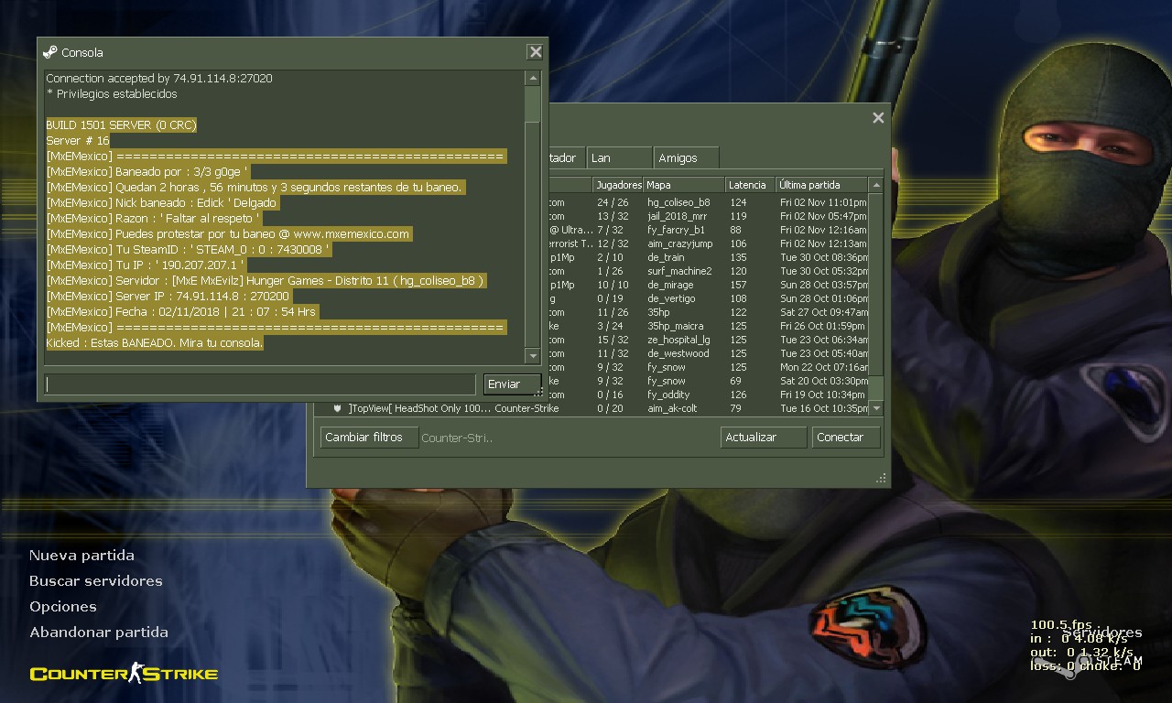
Task: Open Buscar servidores from main menu
Action: coord(95,580)
